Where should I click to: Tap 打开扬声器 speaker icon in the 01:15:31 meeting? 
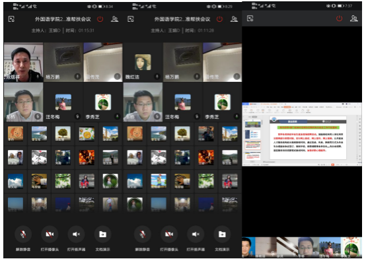click(77, 234)
